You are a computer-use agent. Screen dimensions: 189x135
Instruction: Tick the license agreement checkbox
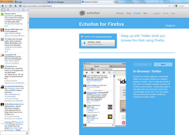[x=82, y=36]
